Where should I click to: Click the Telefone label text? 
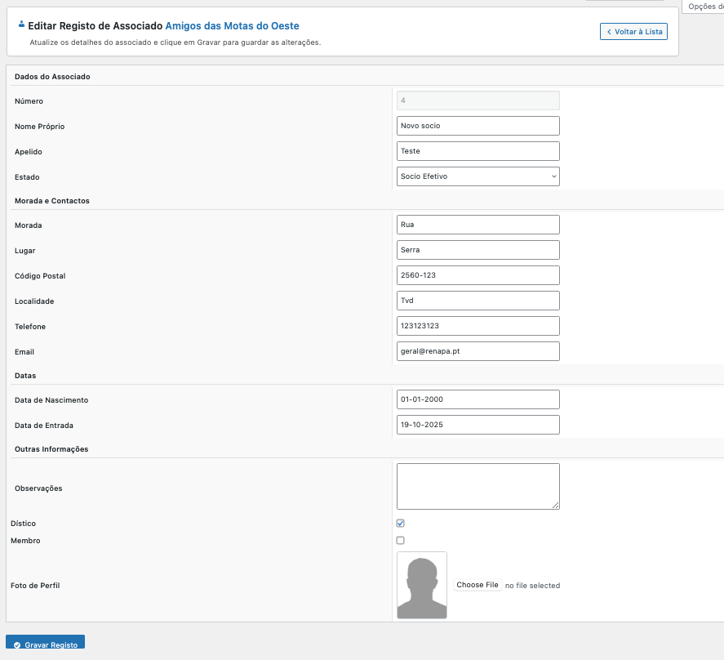click(30, 327)
